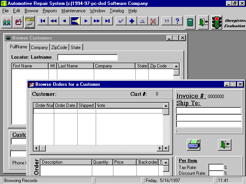Click the Locator Lastname input field
This screenshot has width=246, height=184.
(x=87, y=58)
